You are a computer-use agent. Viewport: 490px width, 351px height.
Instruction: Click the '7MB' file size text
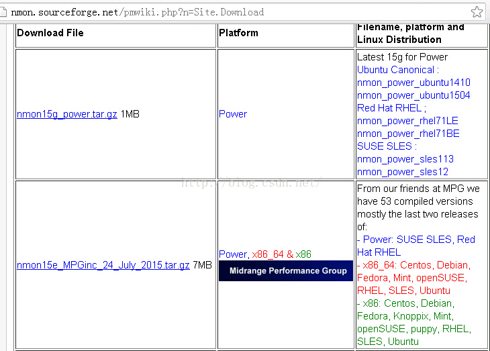click(x=202, y=265)
